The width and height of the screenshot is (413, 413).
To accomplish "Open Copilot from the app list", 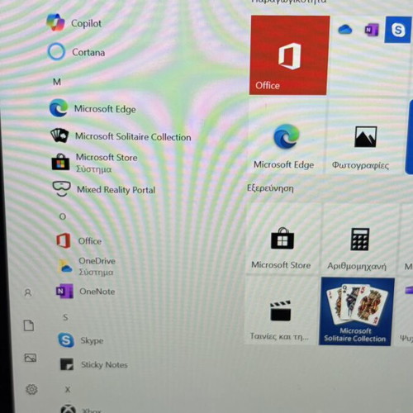I will coord(74,23).
